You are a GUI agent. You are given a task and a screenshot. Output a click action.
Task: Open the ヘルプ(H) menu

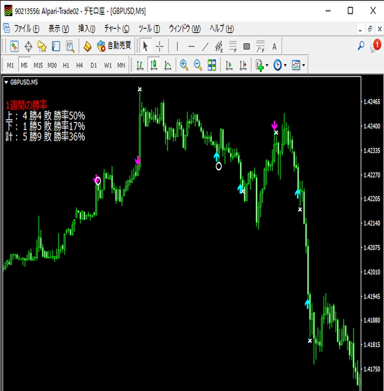(x=222, y=29)
